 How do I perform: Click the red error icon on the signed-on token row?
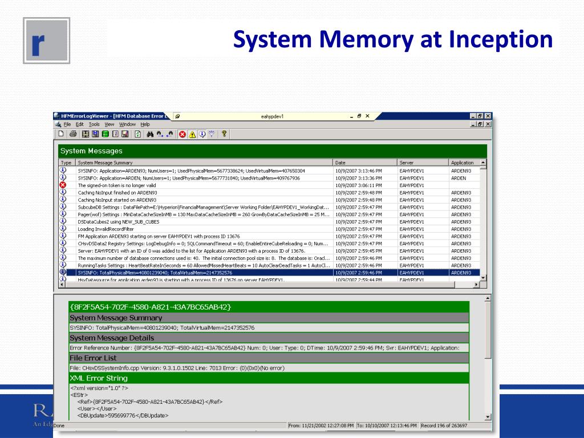(x=63, y=185)
